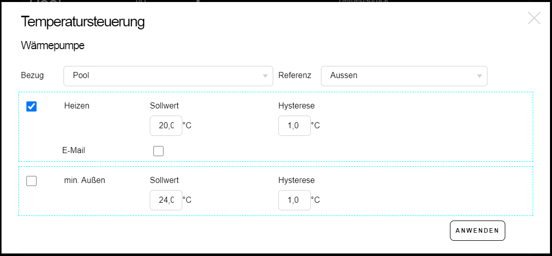Click the Temperatursteuerung dialog title
Screen dimensions: 552x256
pos(83,22)
